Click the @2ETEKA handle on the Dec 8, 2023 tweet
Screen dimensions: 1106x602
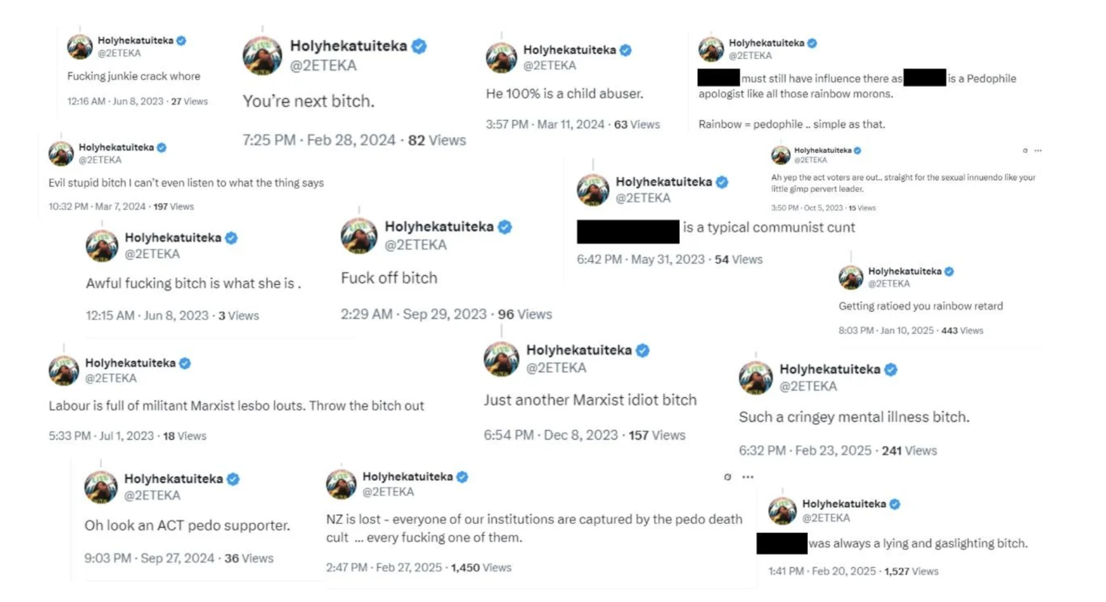point(556,368)
